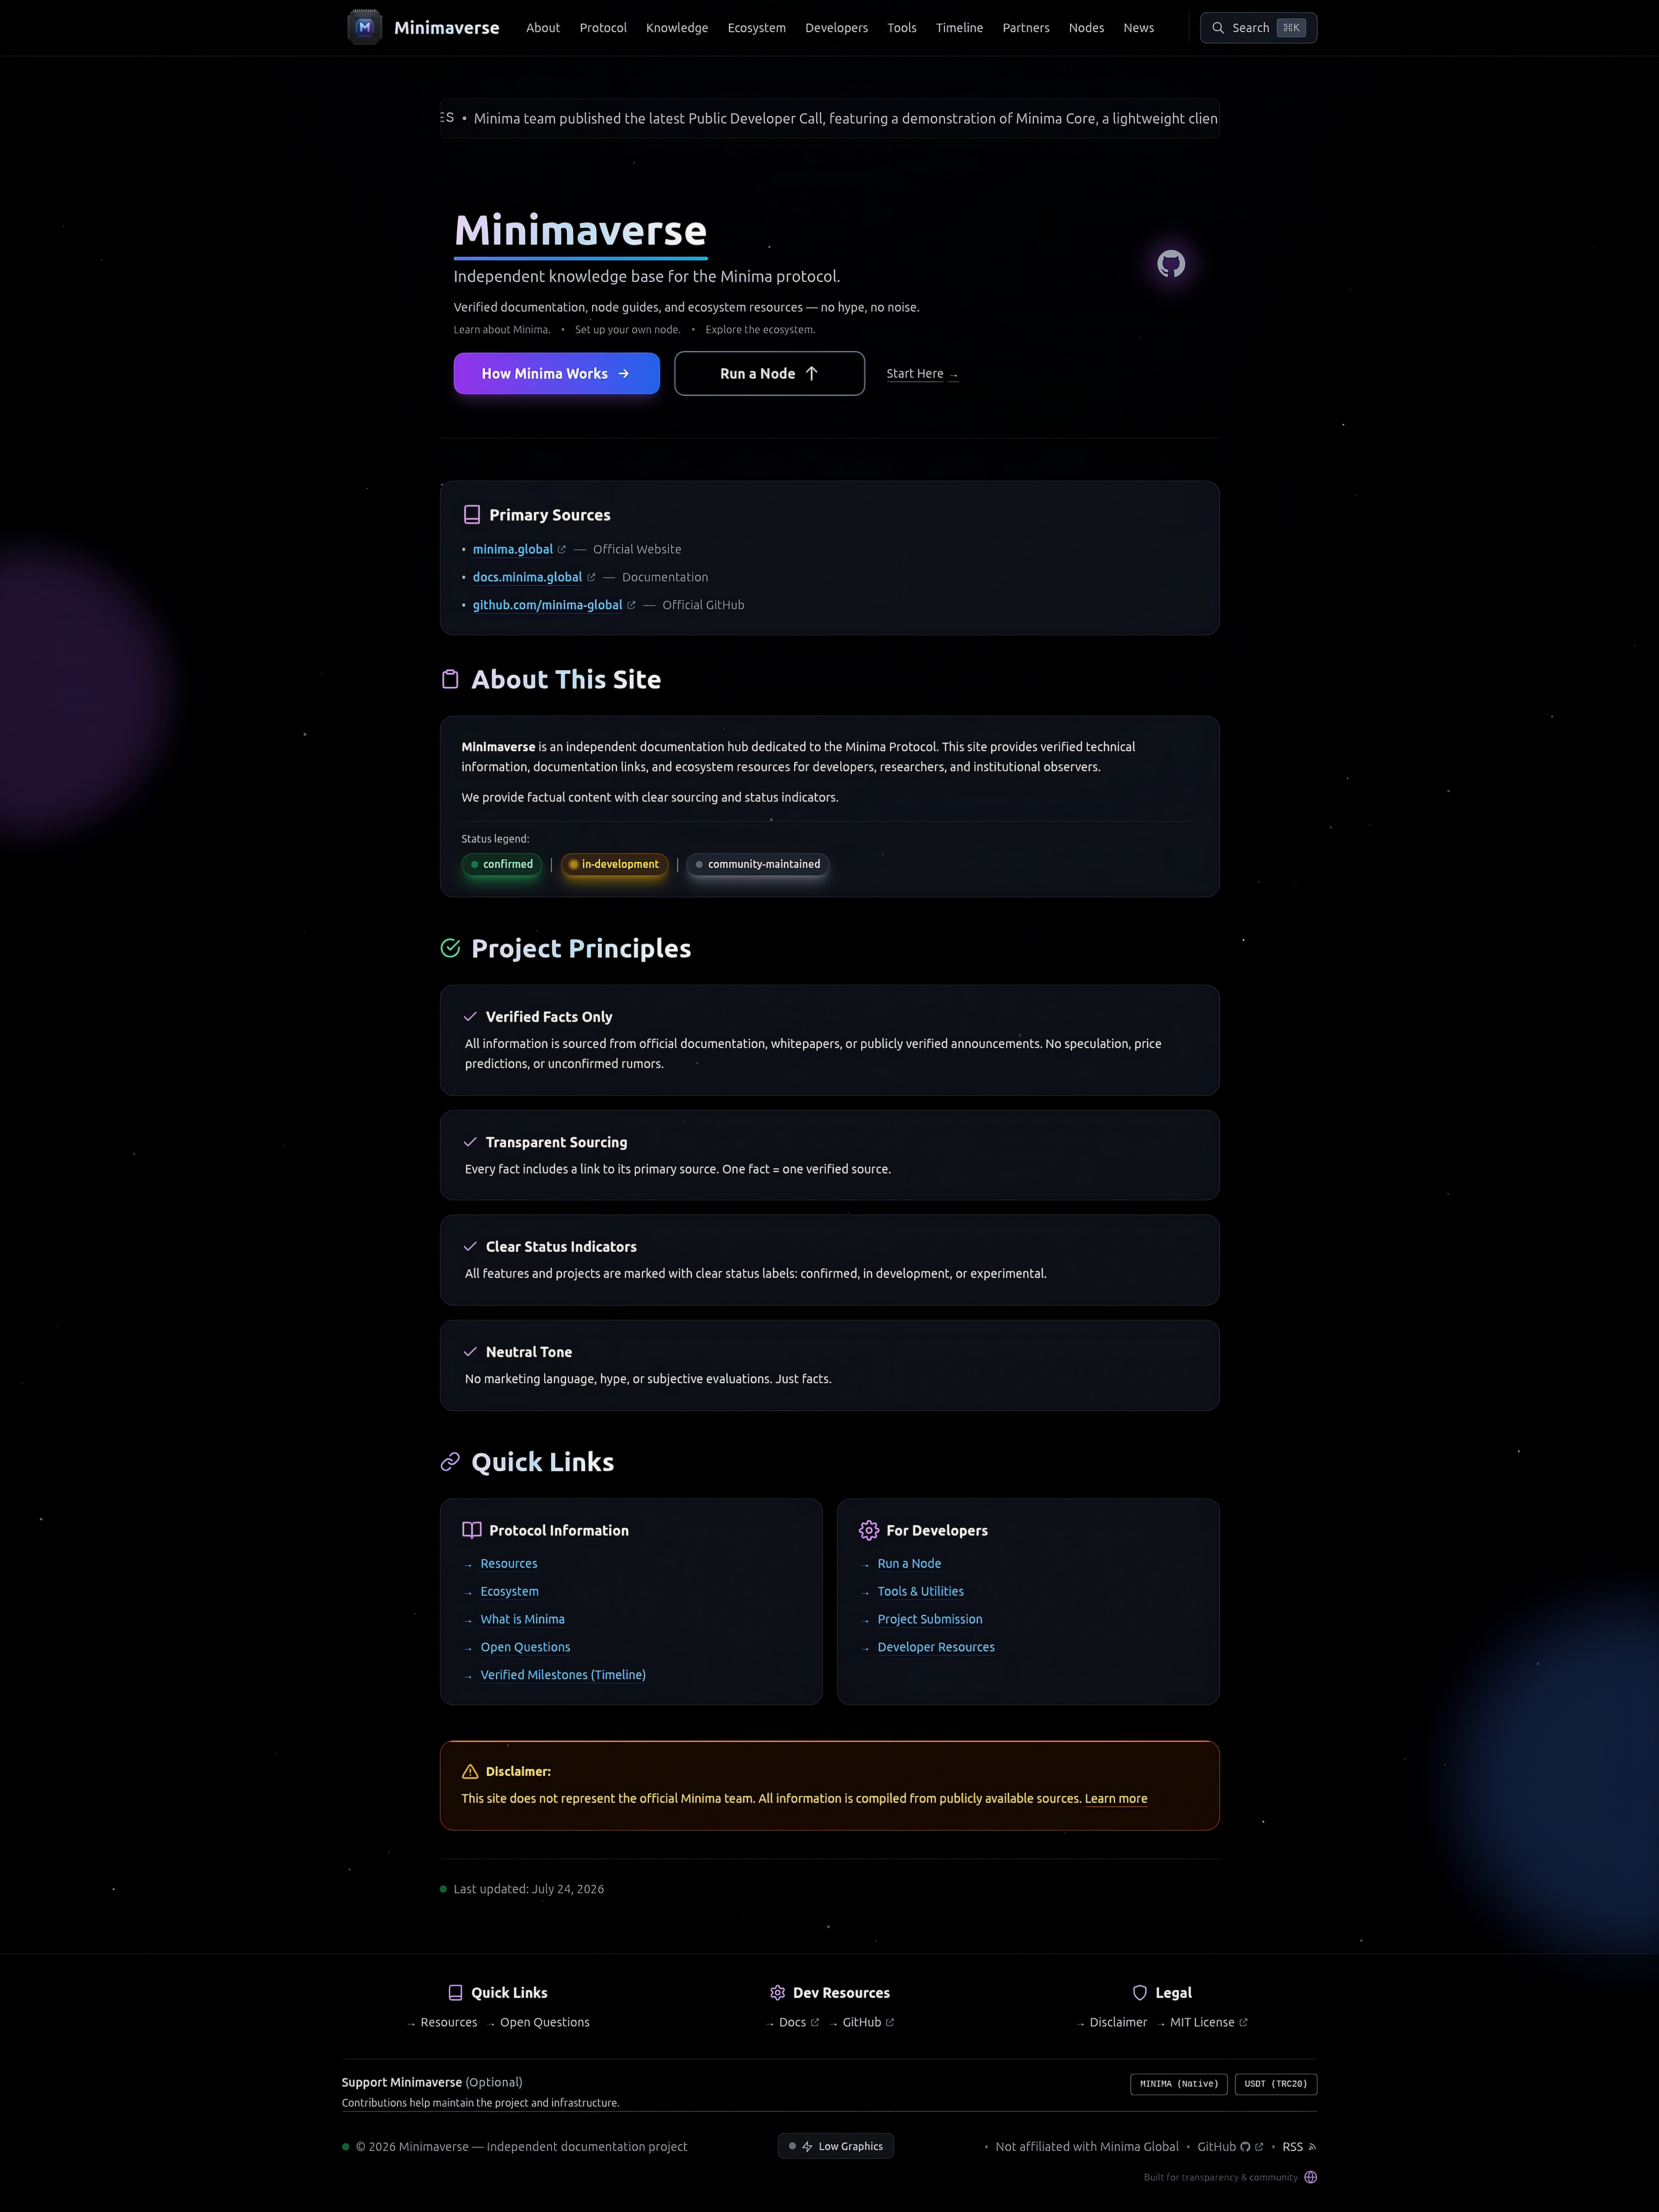Viewport: 1659px width, 2212px height.
Task: Toggle the Low Graphics mode
Action: [x=836, y=2146]
